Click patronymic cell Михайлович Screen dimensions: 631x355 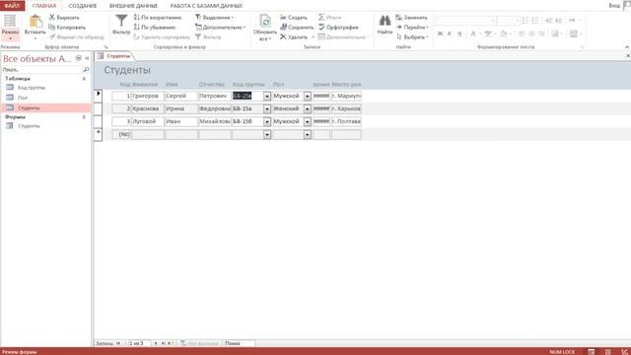pyautogui.click(x=215, y=121)
